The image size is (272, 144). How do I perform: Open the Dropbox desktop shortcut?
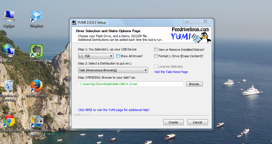[x=36, y=19]
